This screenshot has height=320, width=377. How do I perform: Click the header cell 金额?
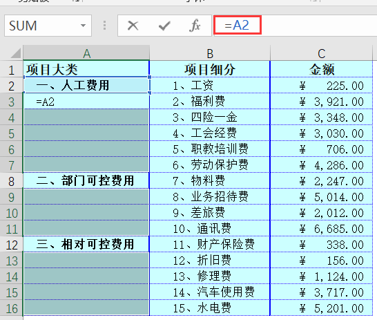(x=321, y=69)
